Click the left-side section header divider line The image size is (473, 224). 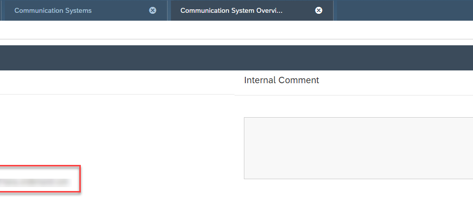pyautogui.click(x=117, y=94)
